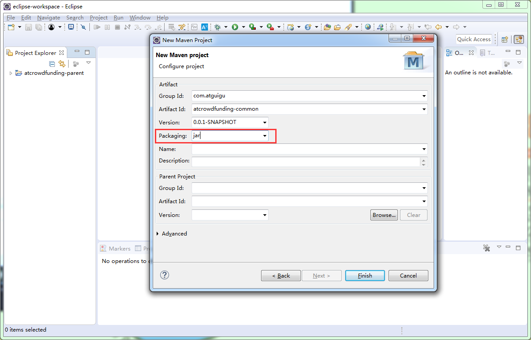Open the Edit menu

point(26,18)
